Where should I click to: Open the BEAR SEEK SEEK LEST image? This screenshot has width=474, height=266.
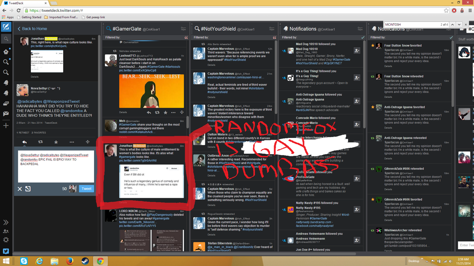152,91
